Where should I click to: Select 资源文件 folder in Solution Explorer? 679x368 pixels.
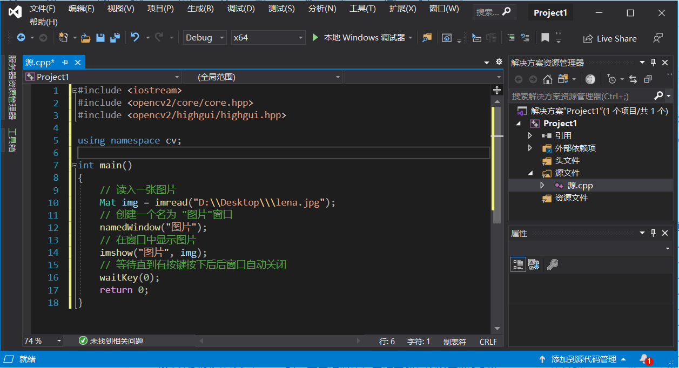572,198
